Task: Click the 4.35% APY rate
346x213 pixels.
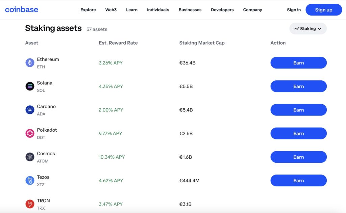Action: [x=111, y=86]
